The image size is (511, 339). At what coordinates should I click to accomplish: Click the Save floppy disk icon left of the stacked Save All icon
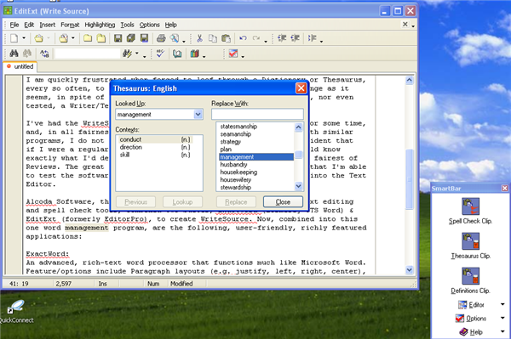[118, 38]
